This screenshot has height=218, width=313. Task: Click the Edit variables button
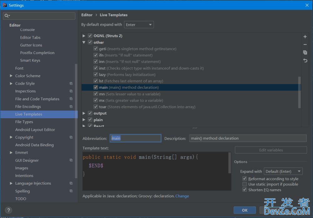click(x=271, y=150)
